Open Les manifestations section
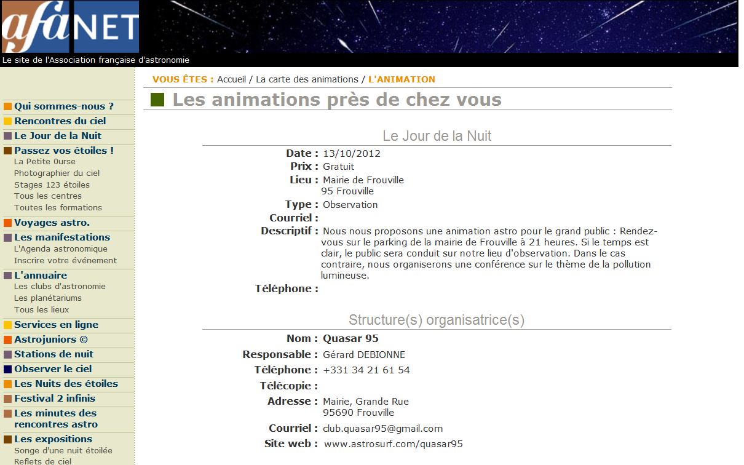This screenshot has height=465, width=744. [x=62, y=237]
